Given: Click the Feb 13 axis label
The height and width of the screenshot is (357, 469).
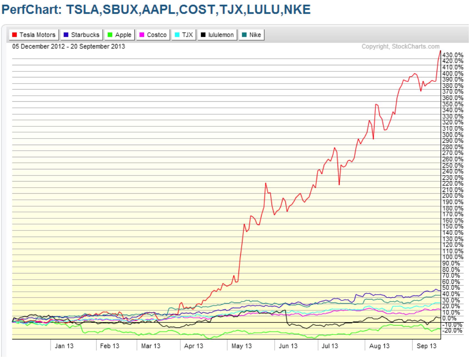Looking at the screenshot, I should point(109,346).
